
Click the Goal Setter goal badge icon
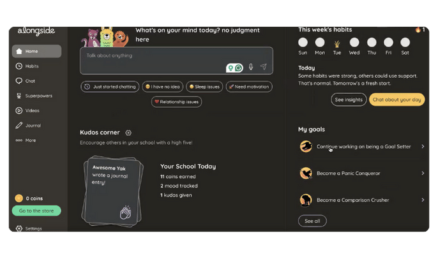(306, 146)
